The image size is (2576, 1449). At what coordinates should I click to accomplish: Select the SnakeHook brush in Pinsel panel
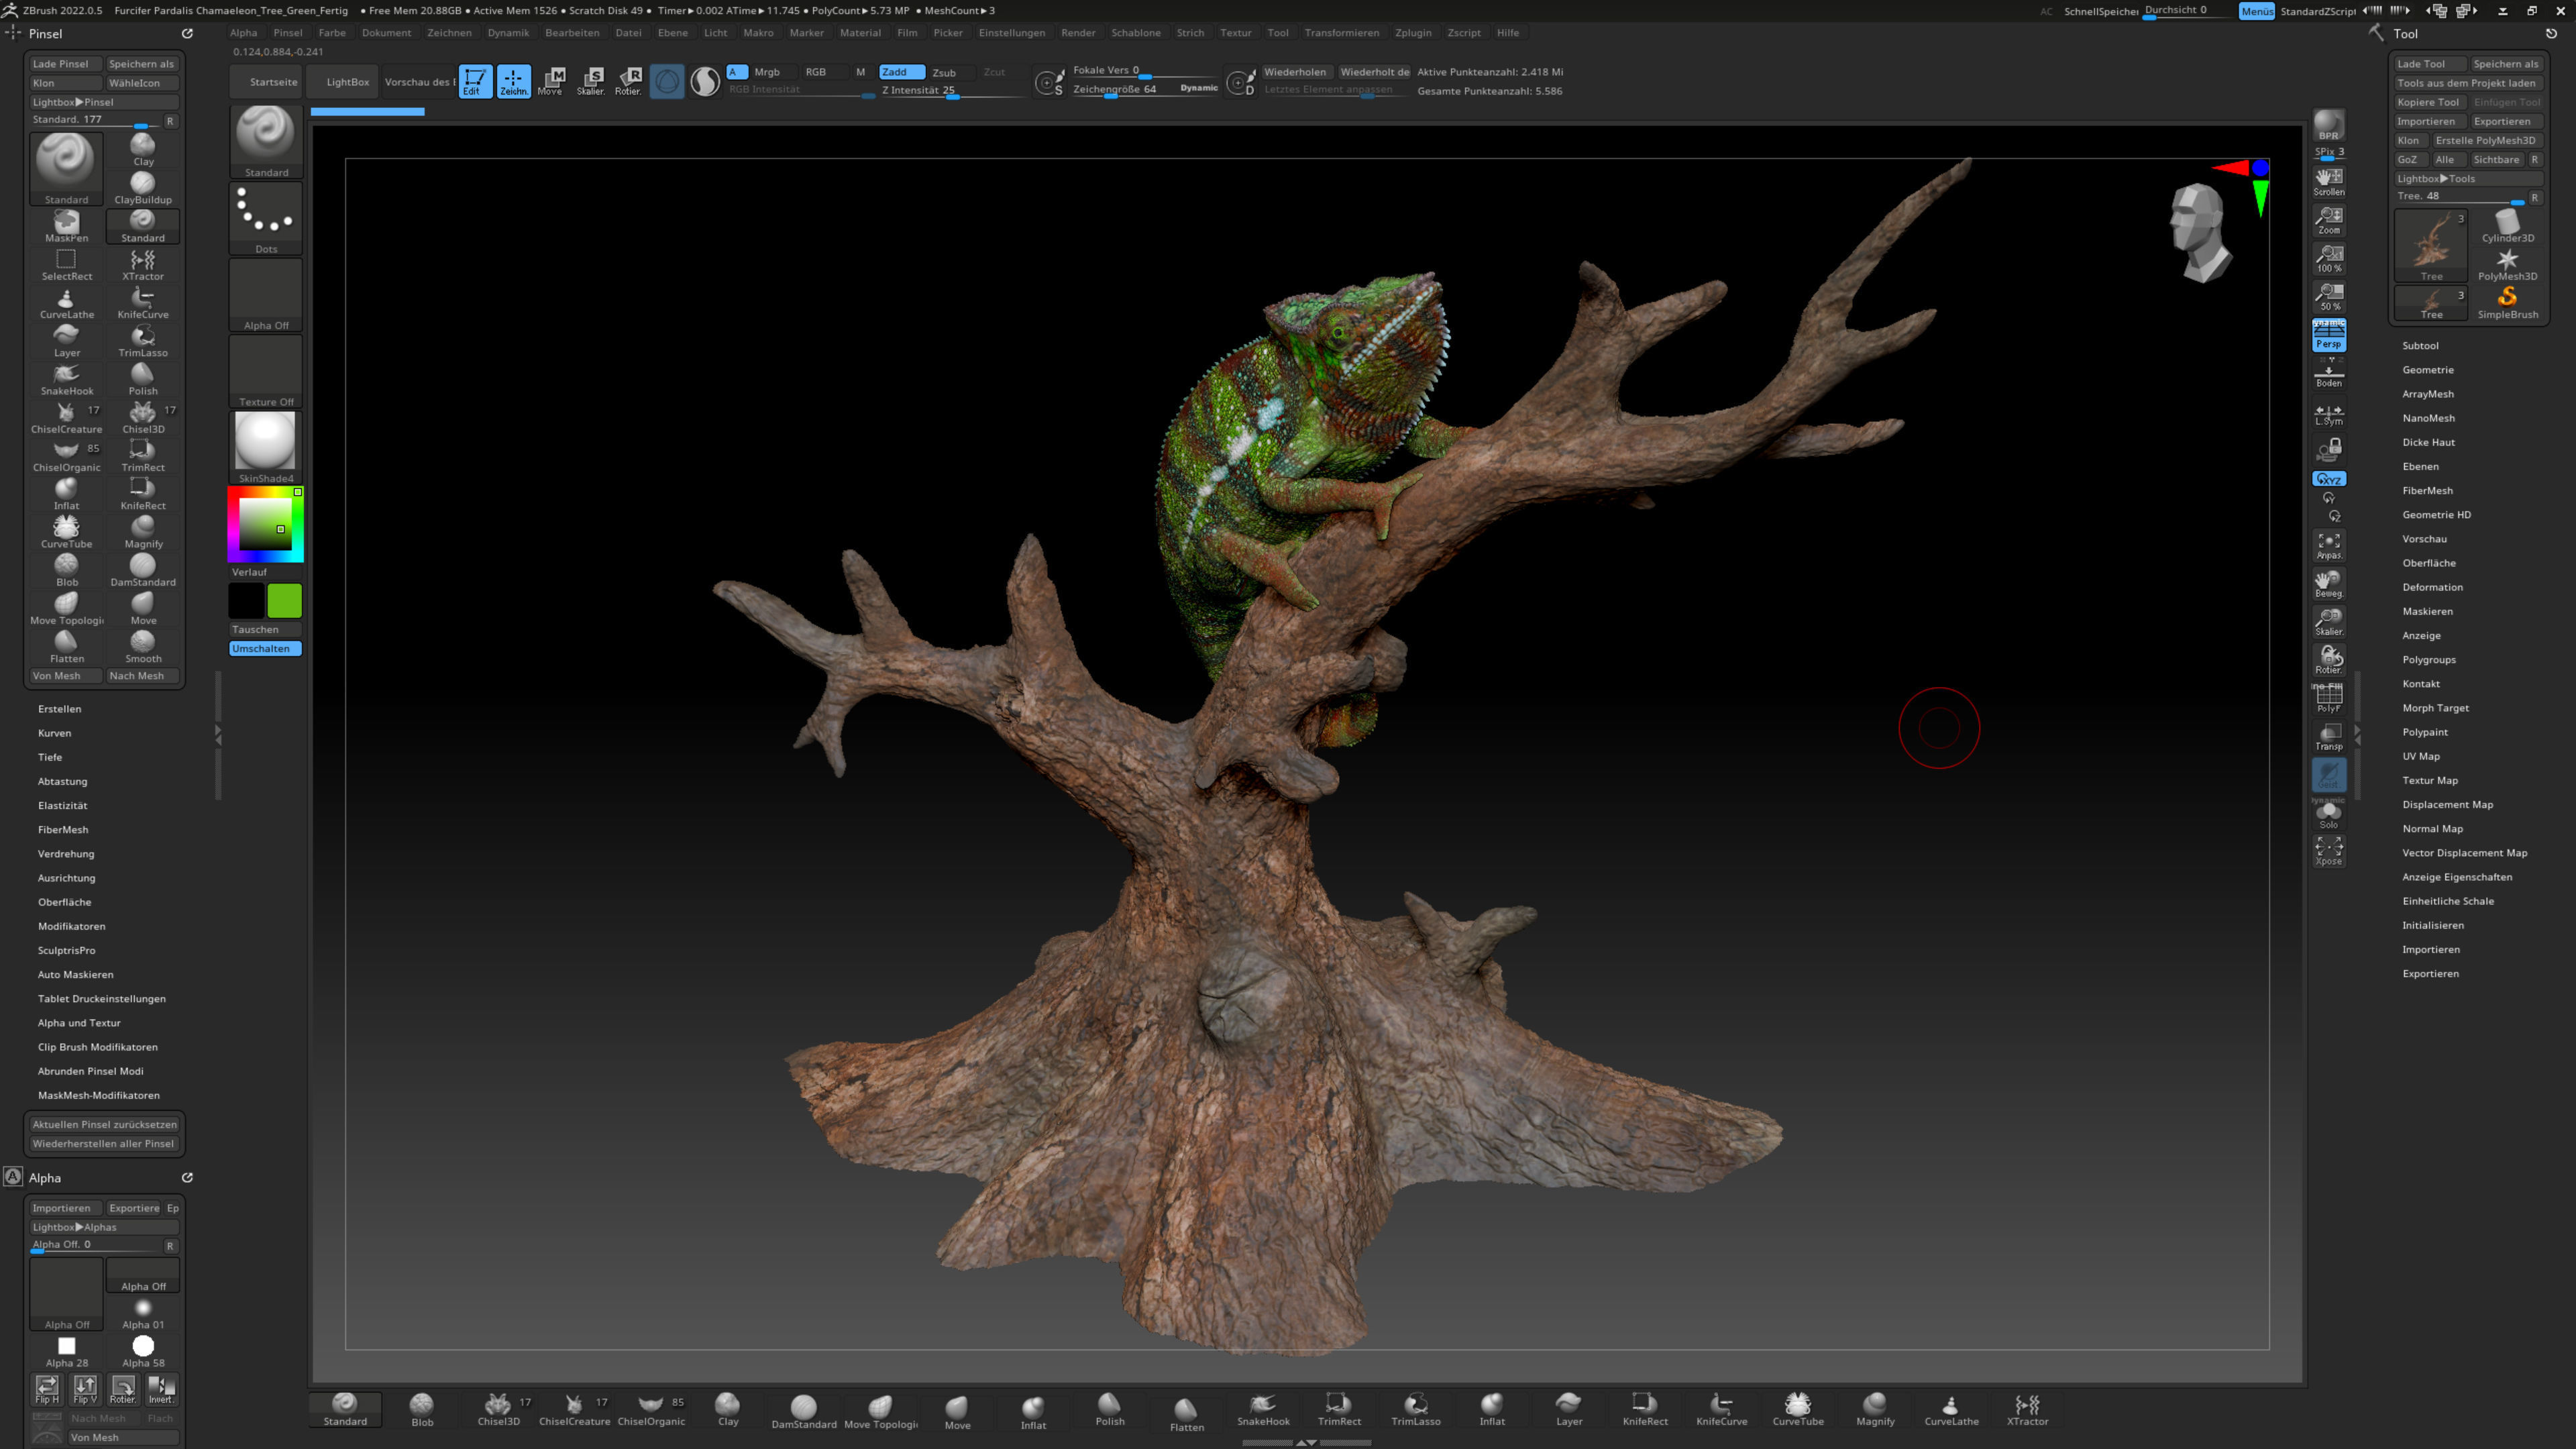tap(66, 379)
